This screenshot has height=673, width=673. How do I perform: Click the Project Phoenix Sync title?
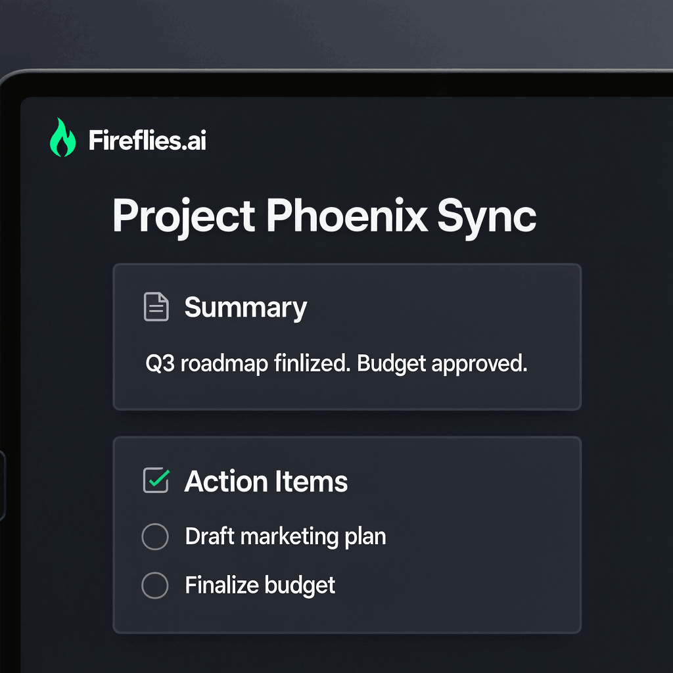pyautogui.click(x=325, y=216)
